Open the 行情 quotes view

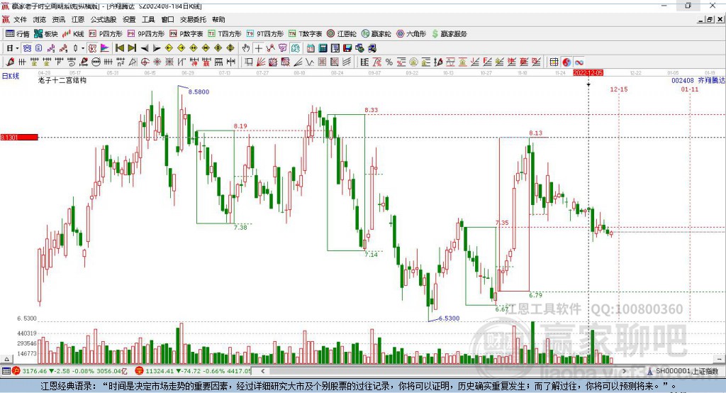click(18, 34)
